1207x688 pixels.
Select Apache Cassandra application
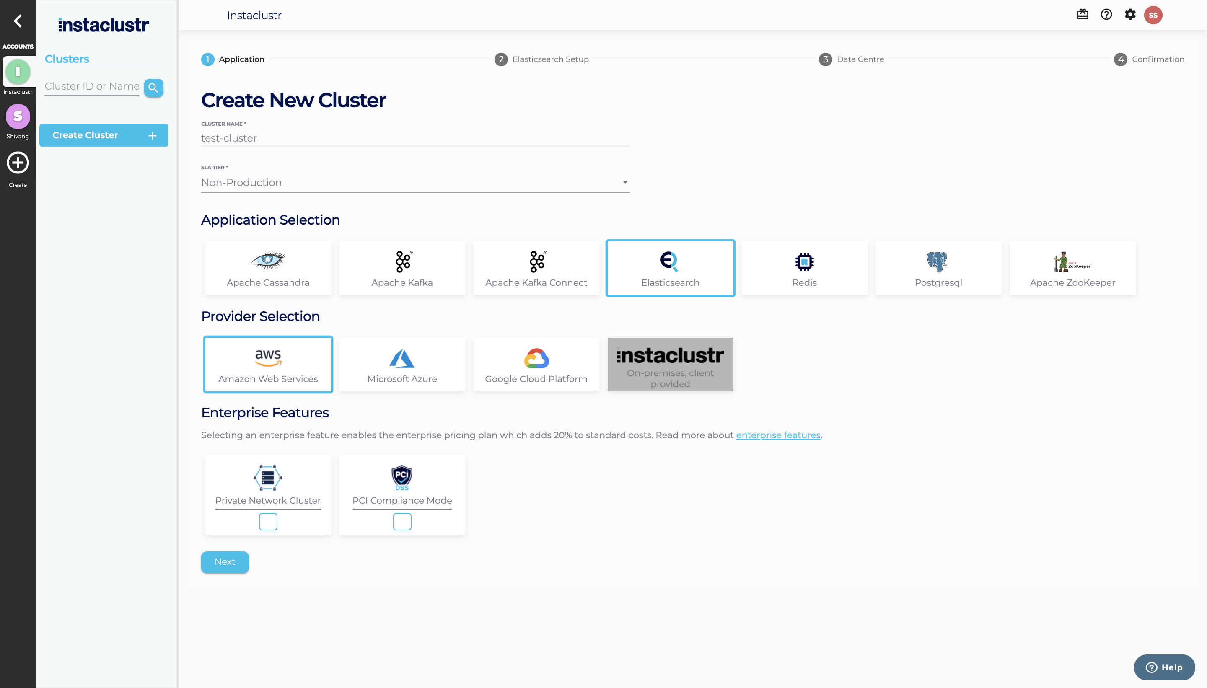pyautogui.click(x=267, y=268)
